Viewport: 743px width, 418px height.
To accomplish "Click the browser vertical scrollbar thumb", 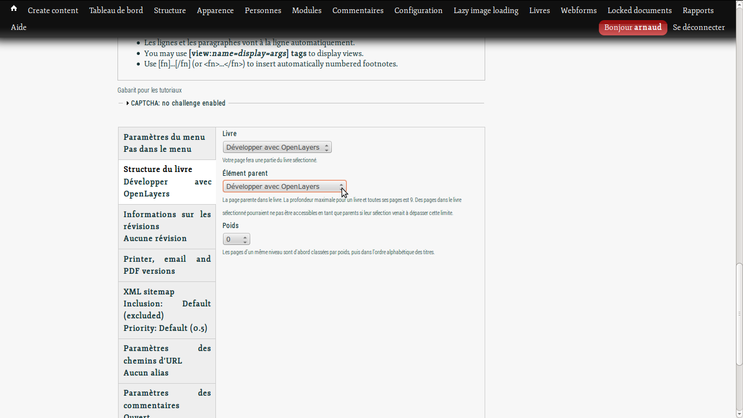I will coord(739,315).
